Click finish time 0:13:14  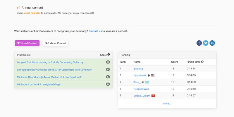pyautogui.click(x=191, y=69)
